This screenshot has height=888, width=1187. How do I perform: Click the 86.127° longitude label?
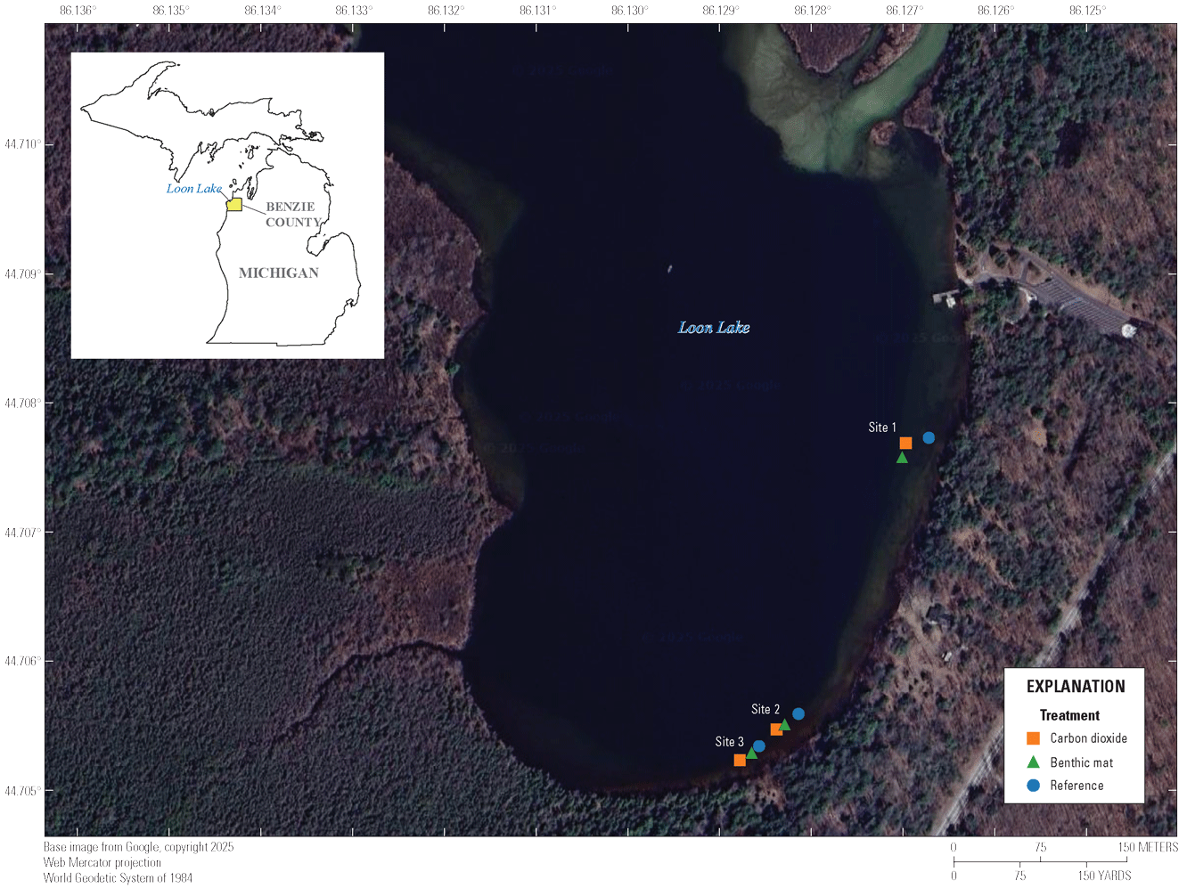[905, 11]
